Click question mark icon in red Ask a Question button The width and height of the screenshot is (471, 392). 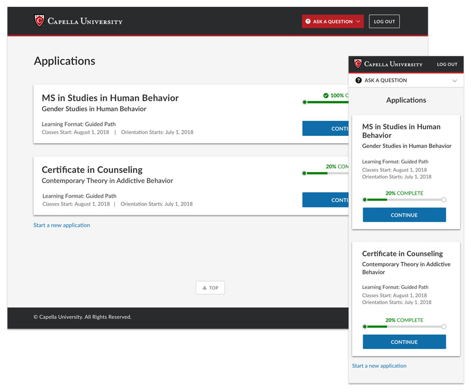[308, 21]
